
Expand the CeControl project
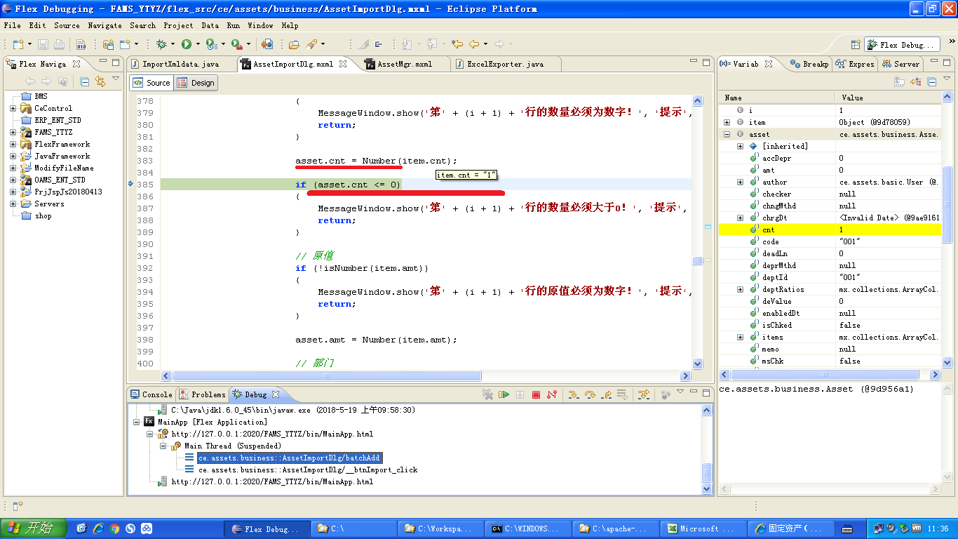click(x=13, y=108)
